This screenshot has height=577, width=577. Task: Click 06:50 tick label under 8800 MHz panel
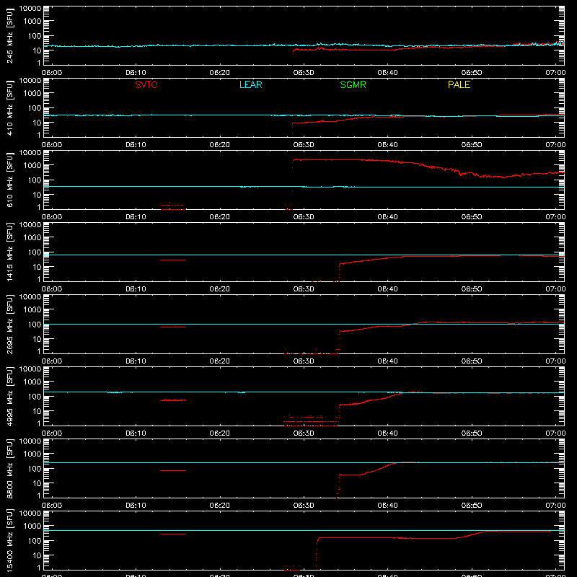tap(472, 506)
